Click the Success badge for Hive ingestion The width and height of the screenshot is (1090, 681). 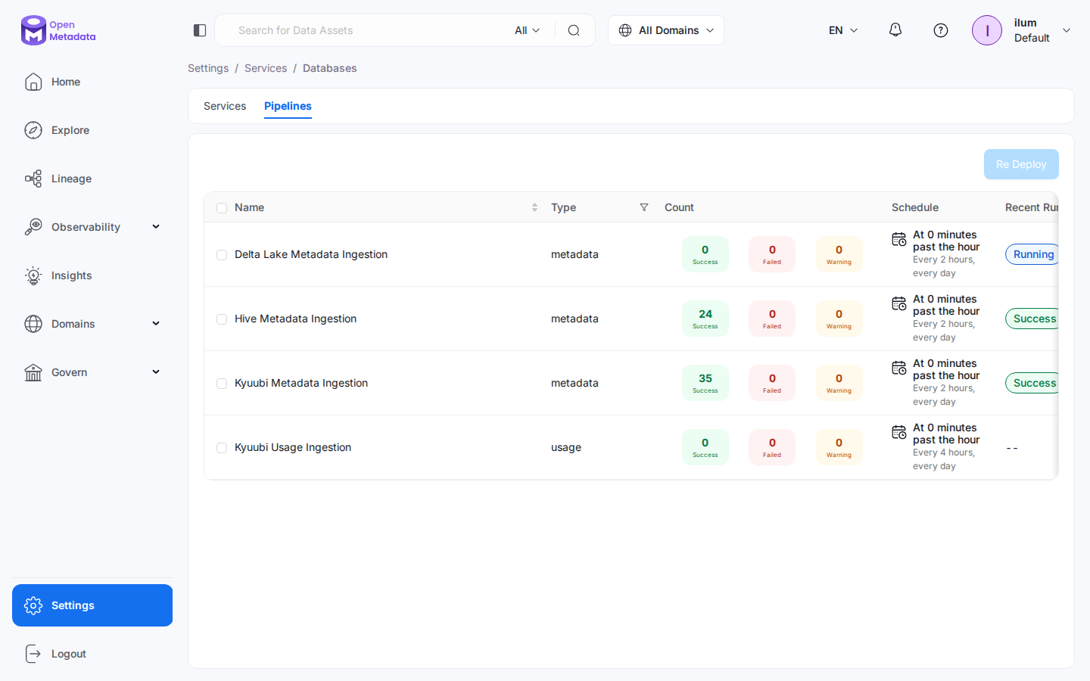[1032, 319]
